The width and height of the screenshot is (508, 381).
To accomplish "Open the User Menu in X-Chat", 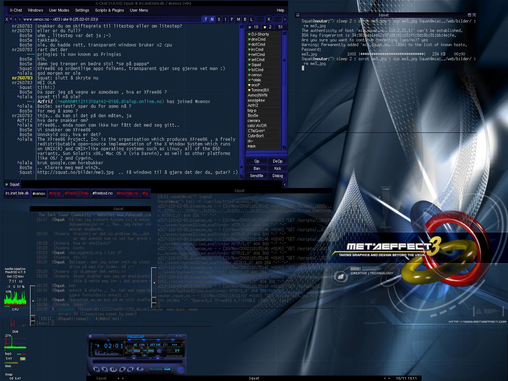I will [x=139, y=11].
